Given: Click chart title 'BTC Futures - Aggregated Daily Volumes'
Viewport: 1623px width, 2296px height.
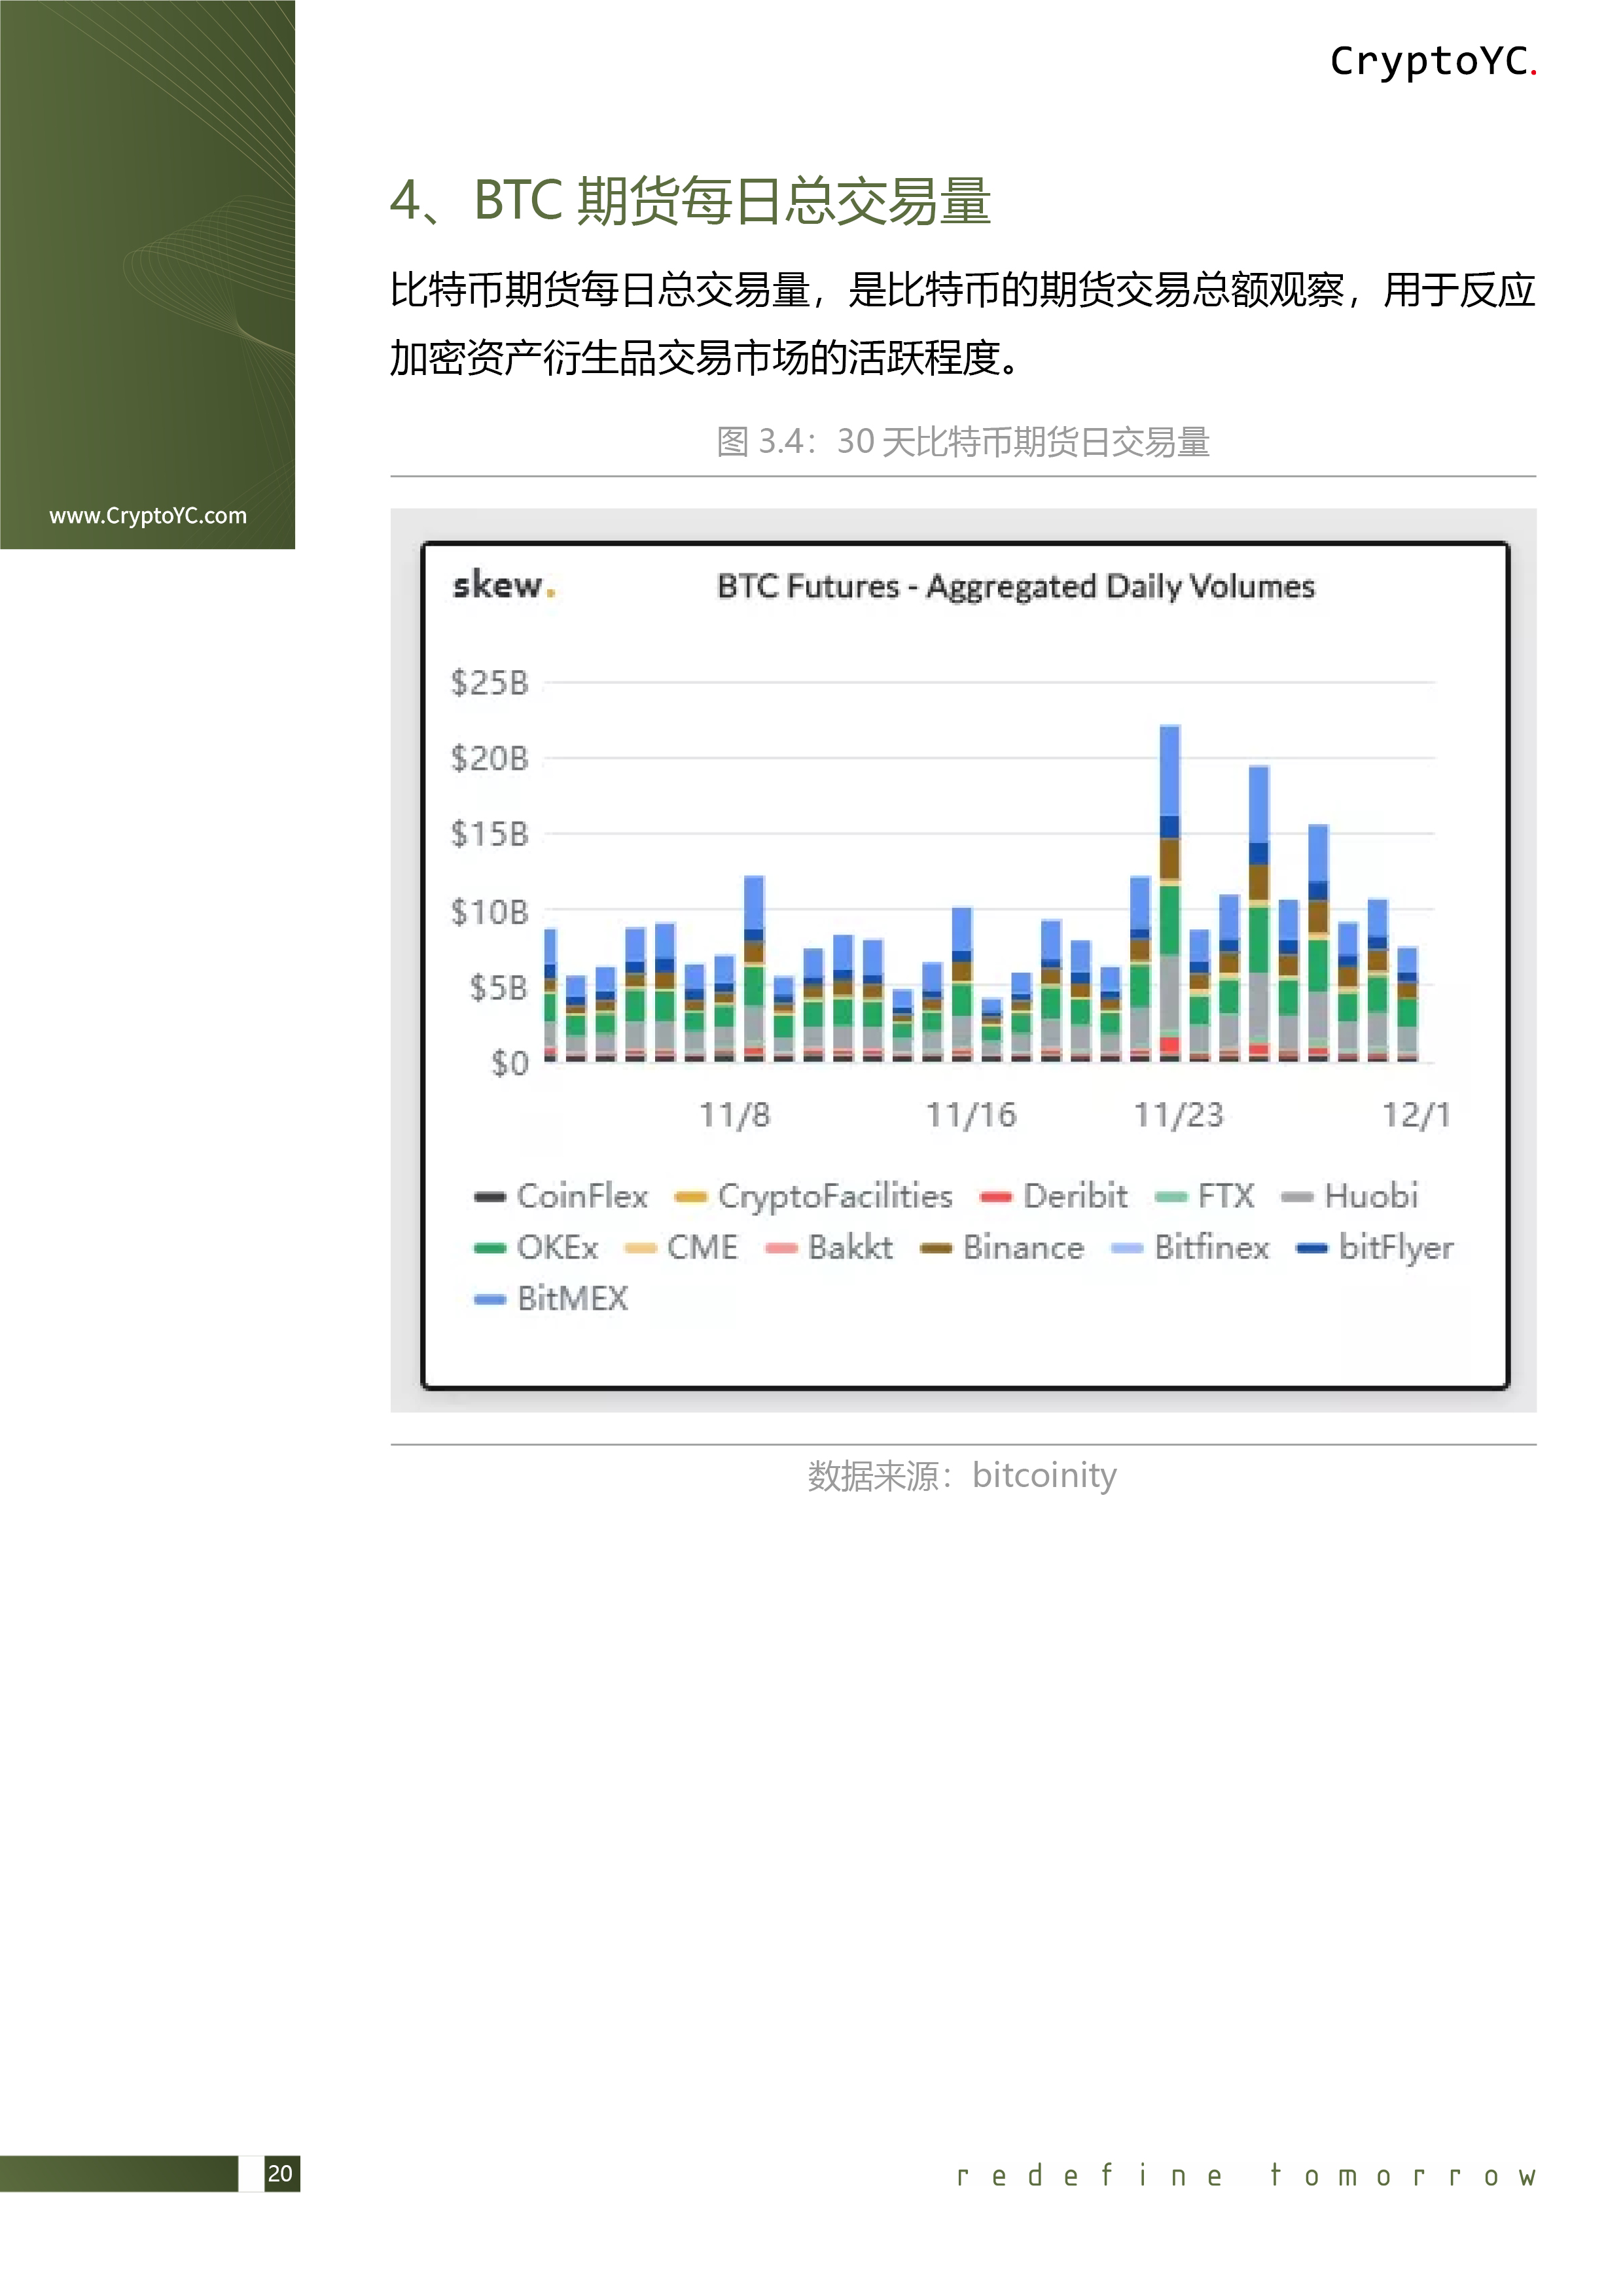Looking at the screenshot, I should [1016, 586].
